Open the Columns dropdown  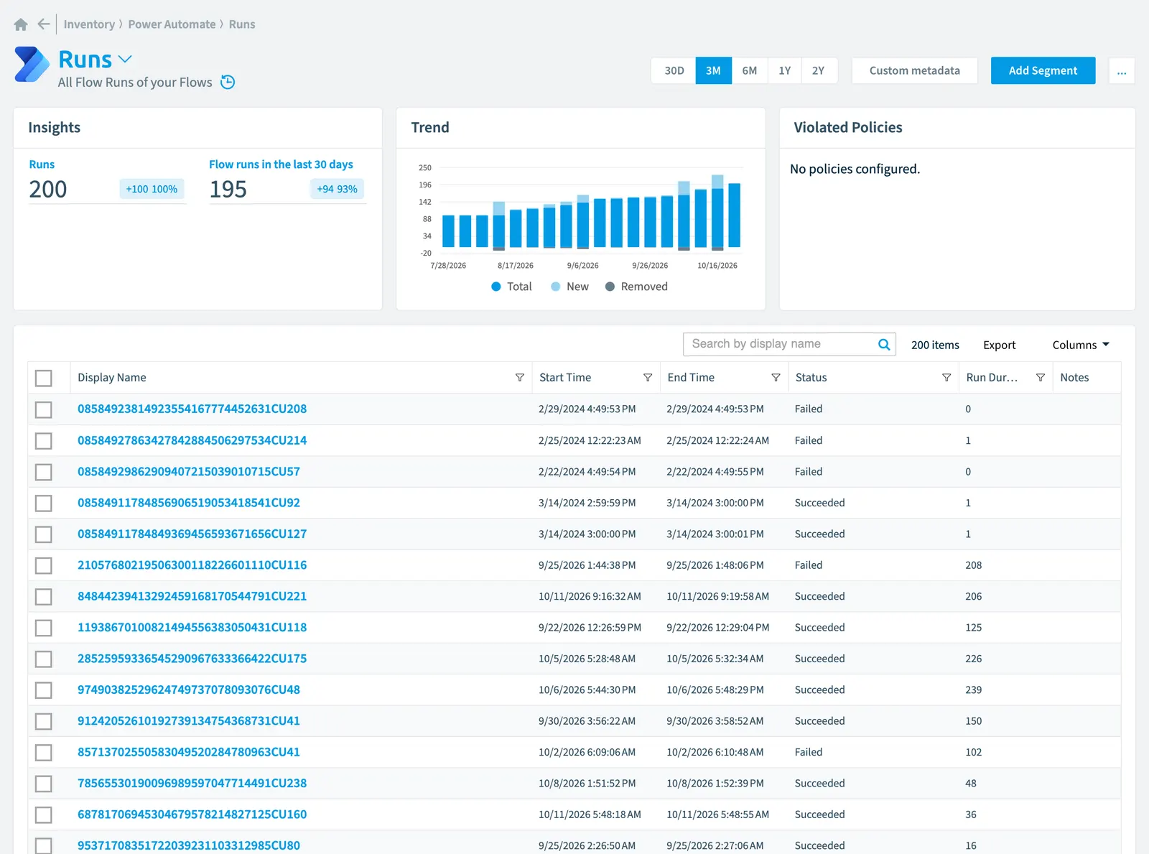click(1081, 345)
